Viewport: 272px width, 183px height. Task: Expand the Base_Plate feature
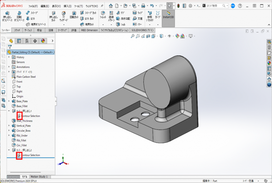[x=9, y=101]
